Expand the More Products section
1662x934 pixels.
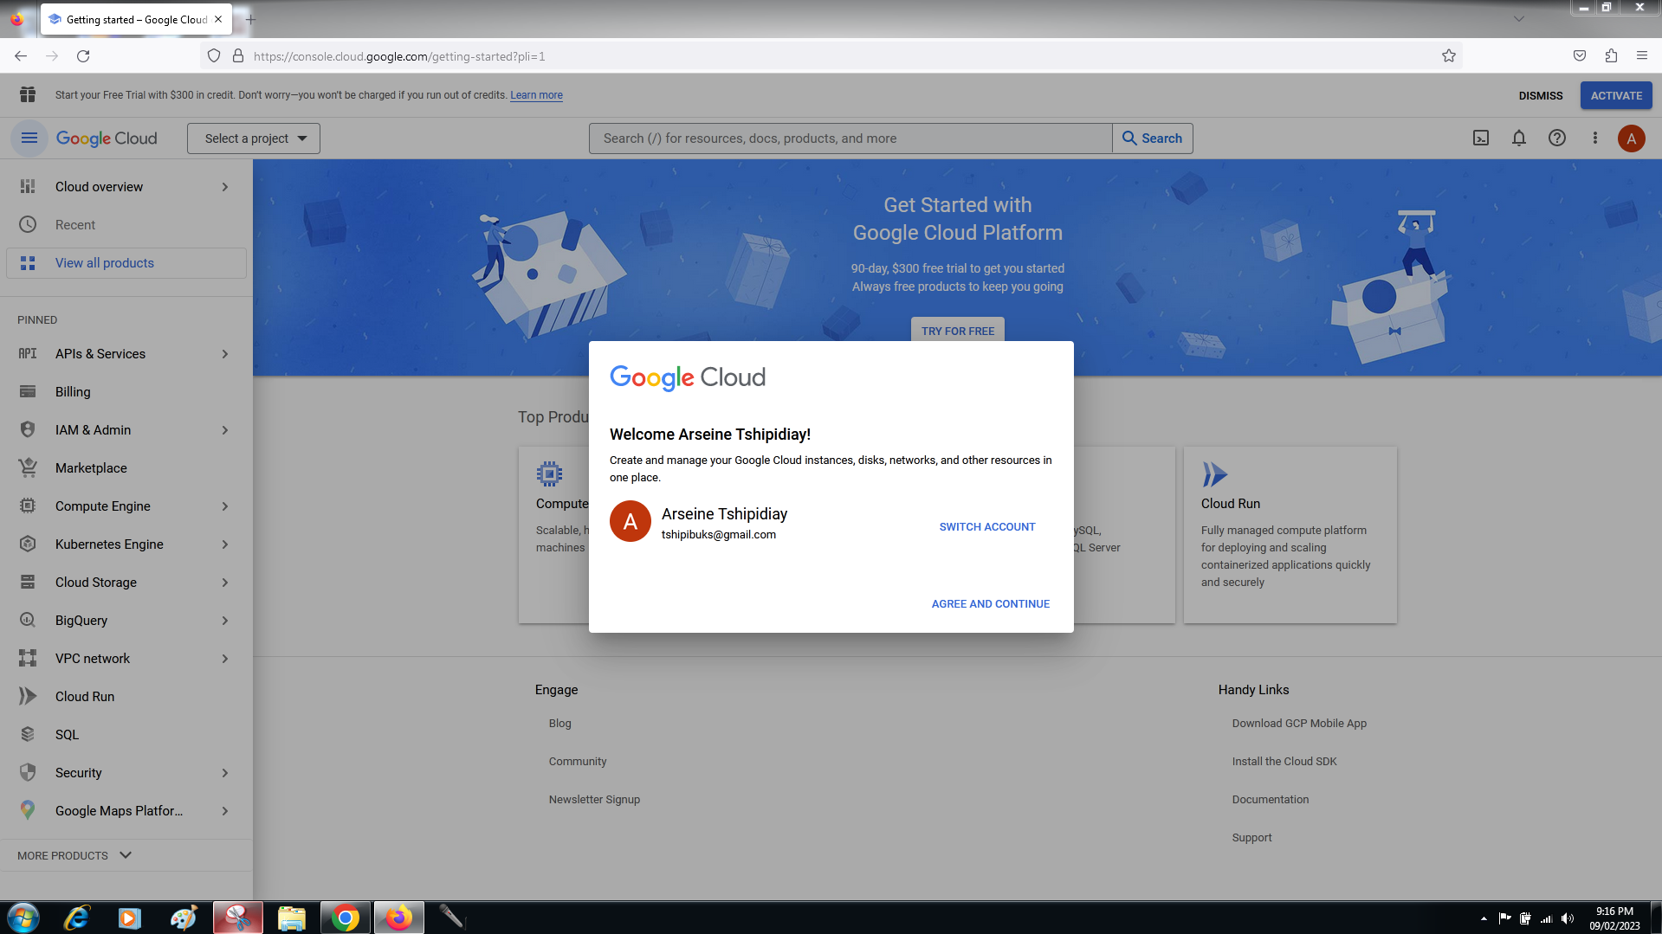(x=74, y=855)
